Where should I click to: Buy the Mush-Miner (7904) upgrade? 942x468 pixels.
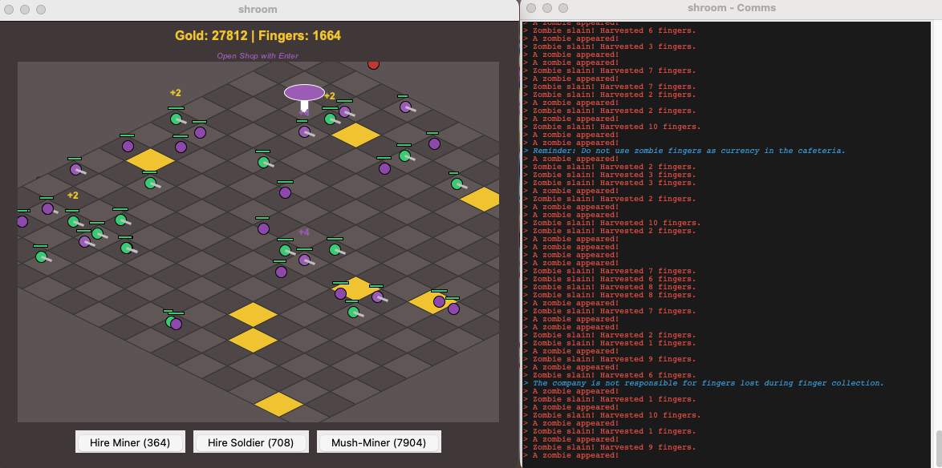pos(379,443)
